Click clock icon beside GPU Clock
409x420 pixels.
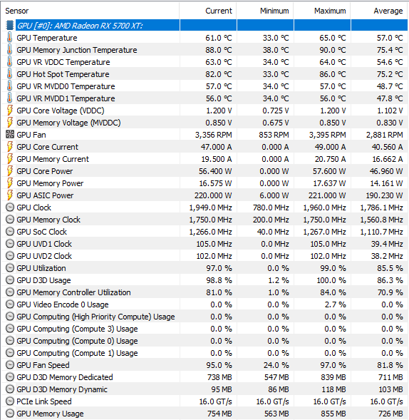click(x=10, y=208)
